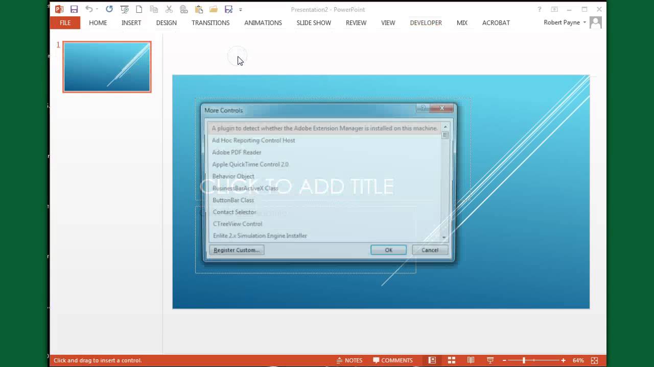Viewport: 654px width, 367px height.
Task: Click the Save icon in quick access toolbar
Action: point(74,9)
